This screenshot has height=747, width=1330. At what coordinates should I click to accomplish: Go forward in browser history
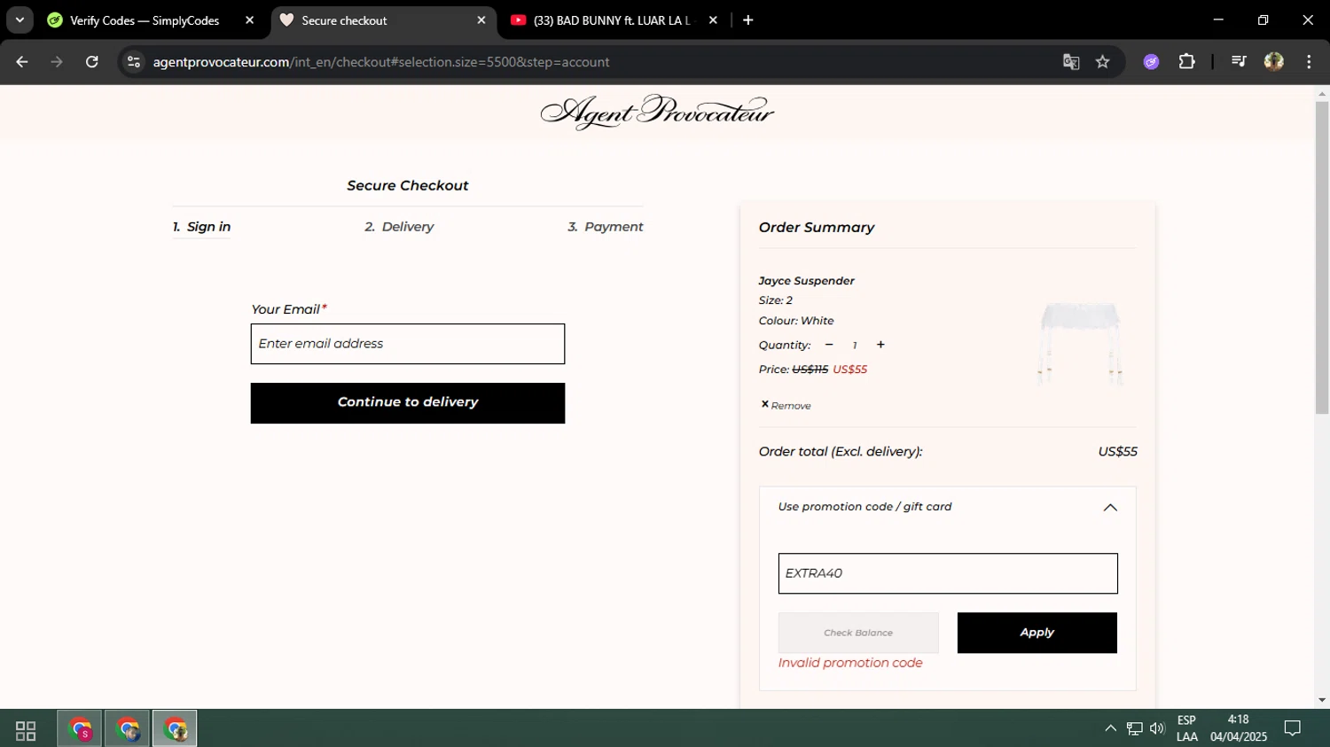57,62
